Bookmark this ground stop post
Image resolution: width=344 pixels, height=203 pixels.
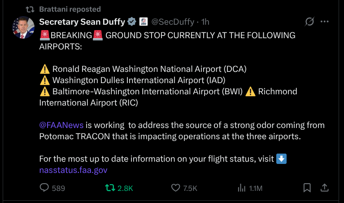point(307,188)
